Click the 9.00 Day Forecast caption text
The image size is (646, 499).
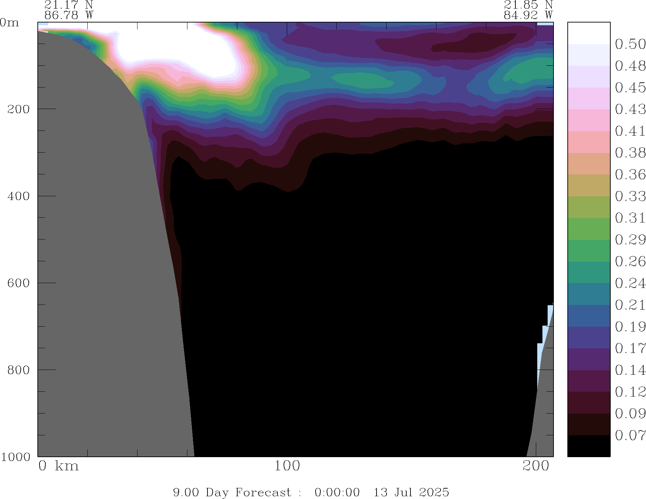[x=232, y=492]
